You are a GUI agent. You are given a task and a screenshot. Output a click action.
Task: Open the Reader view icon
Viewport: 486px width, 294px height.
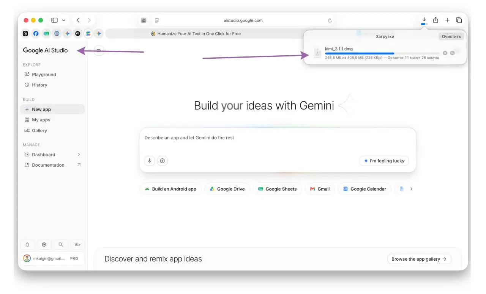click(157, 20)
